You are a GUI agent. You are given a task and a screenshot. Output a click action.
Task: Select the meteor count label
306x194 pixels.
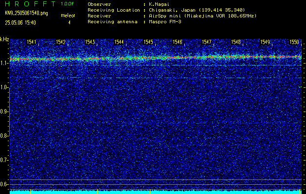pos(68,16)
